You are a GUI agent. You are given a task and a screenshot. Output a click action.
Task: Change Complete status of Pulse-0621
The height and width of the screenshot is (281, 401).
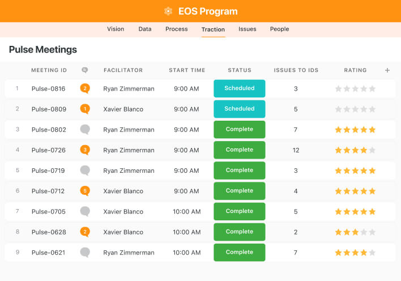point(240,252)
